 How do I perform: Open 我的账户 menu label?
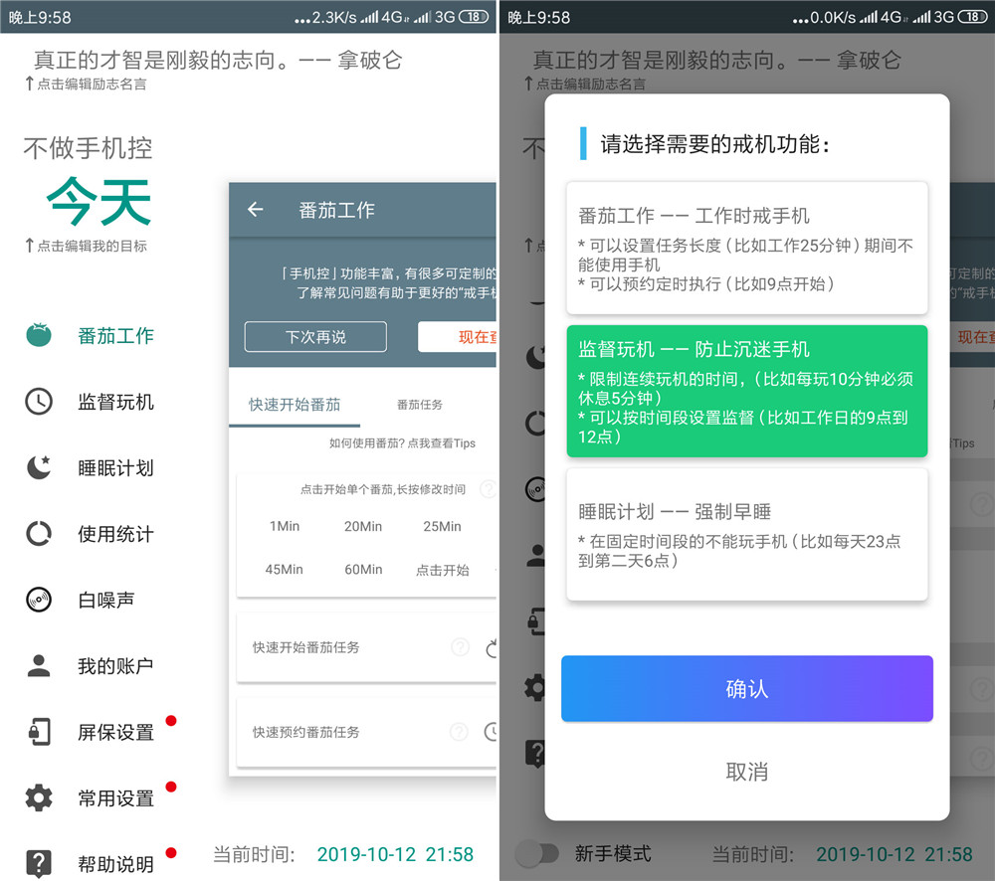pos(115,666)
